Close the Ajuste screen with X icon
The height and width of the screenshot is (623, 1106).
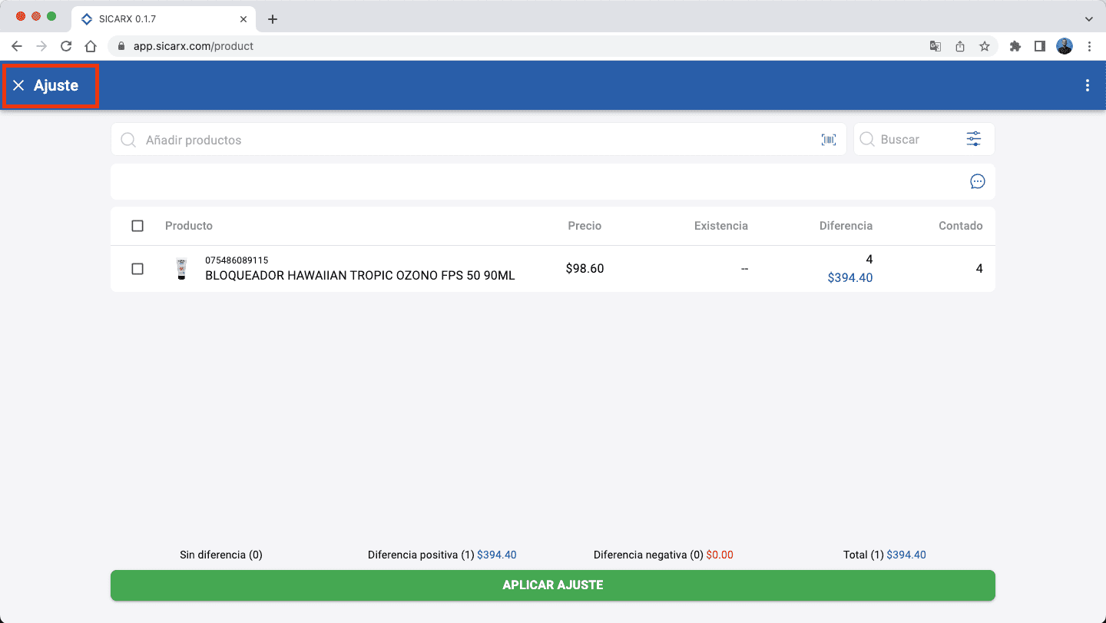[x=18, y=85]
